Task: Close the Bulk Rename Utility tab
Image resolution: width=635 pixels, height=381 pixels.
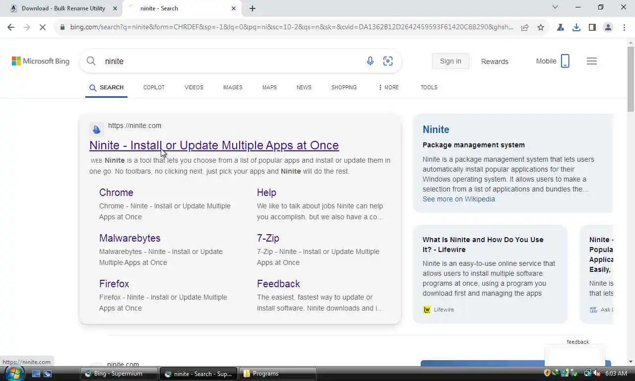Action: click(115, 8)
